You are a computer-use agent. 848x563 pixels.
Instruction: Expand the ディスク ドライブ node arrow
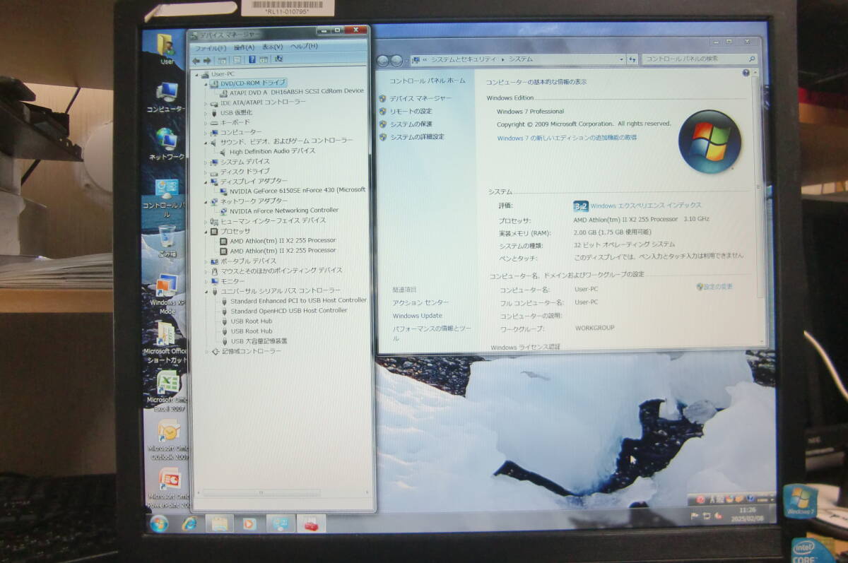[x=207, y=172]
